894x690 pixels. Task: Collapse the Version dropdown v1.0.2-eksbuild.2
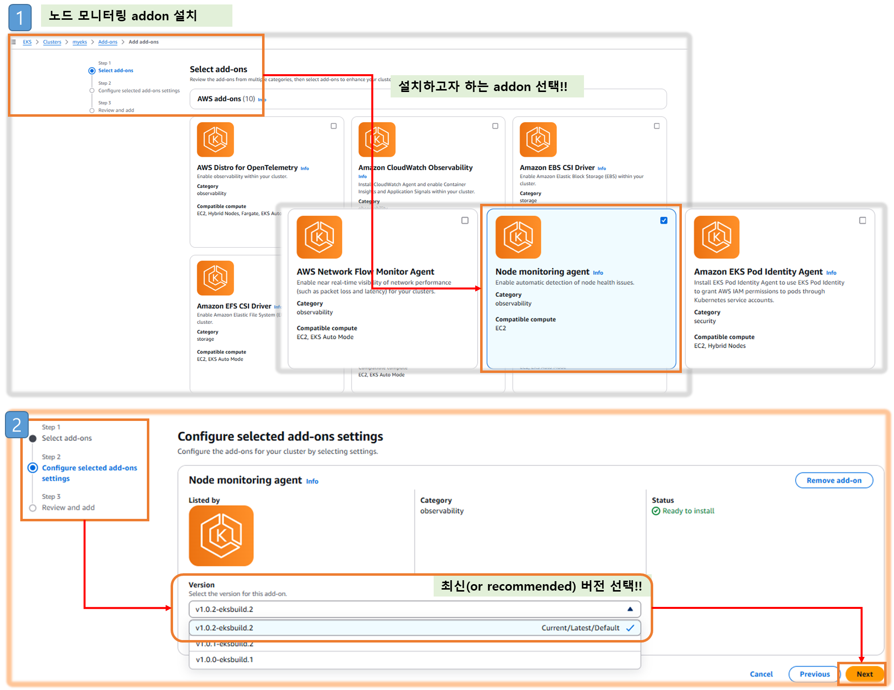414,609
